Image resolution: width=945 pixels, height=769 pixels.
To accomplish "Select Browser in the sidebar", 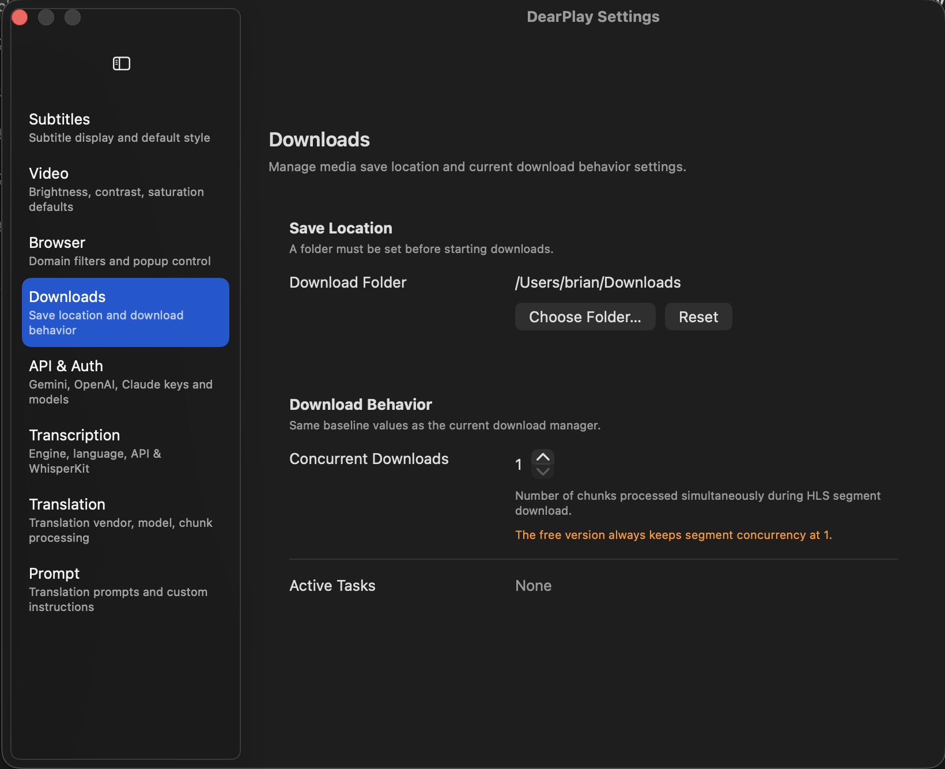I will click(x=126, y=251).
